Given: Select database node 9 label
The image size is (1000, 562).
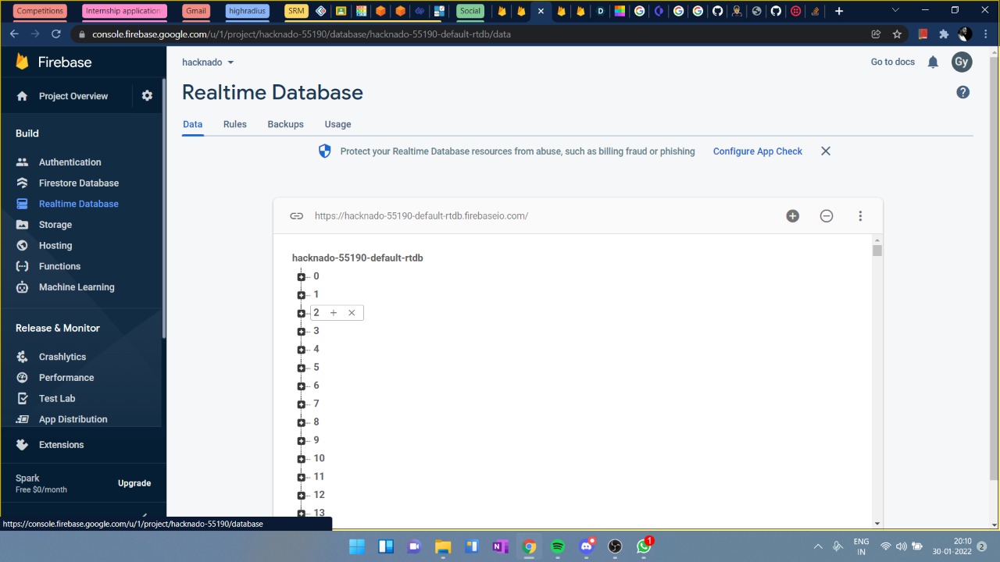Looking at the screenshot, I should 316,440.
